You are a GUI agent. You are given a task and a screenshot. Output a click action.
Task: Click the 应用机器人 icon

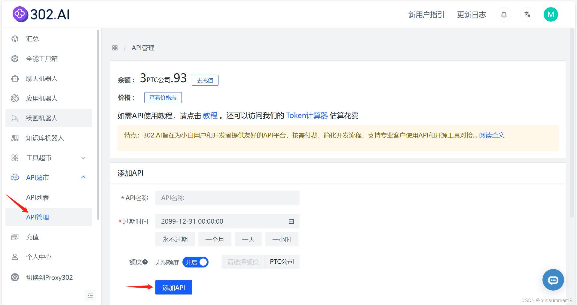15,98
